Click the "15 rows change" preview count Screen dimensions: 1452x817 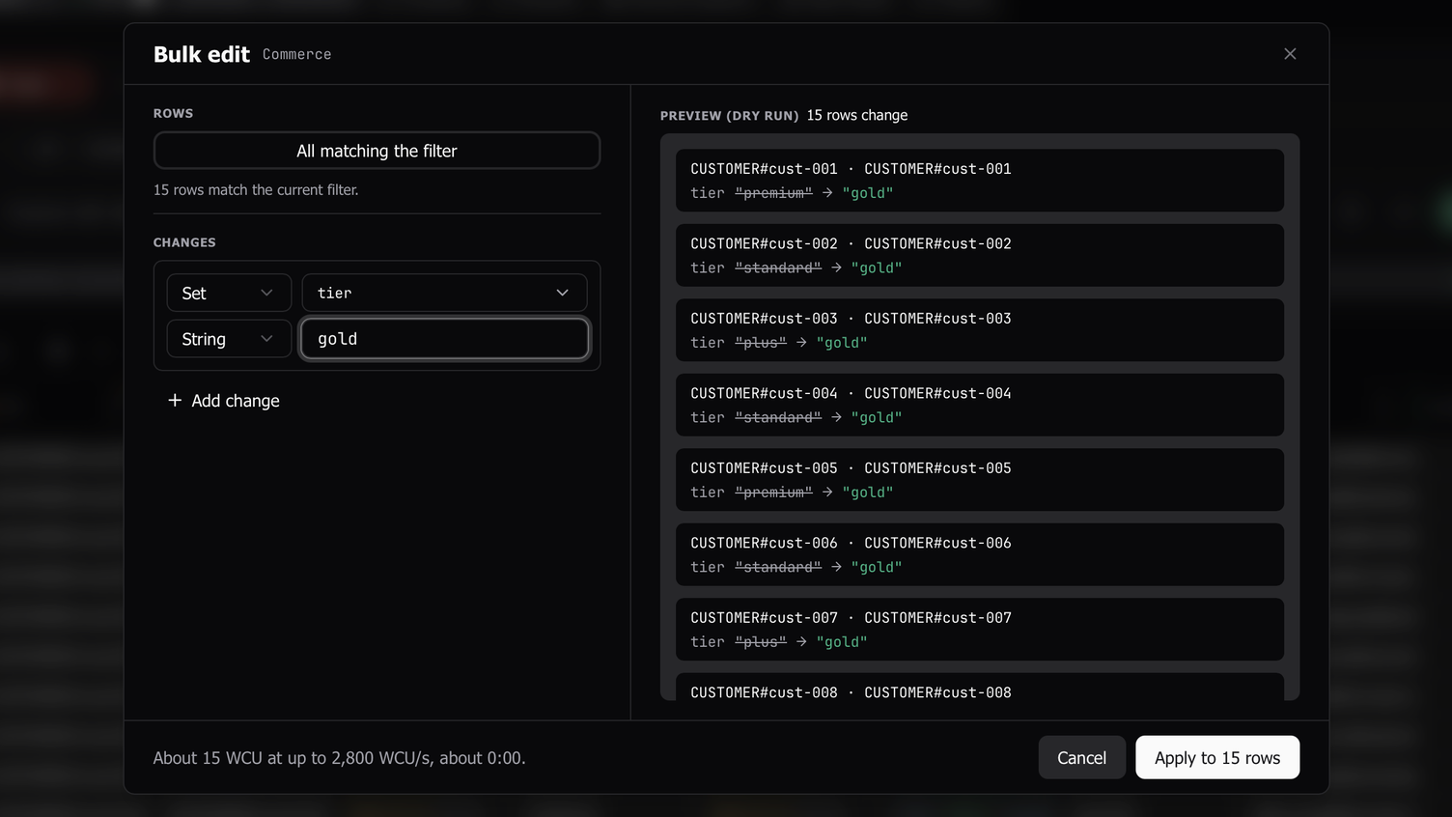pos(857,115)
